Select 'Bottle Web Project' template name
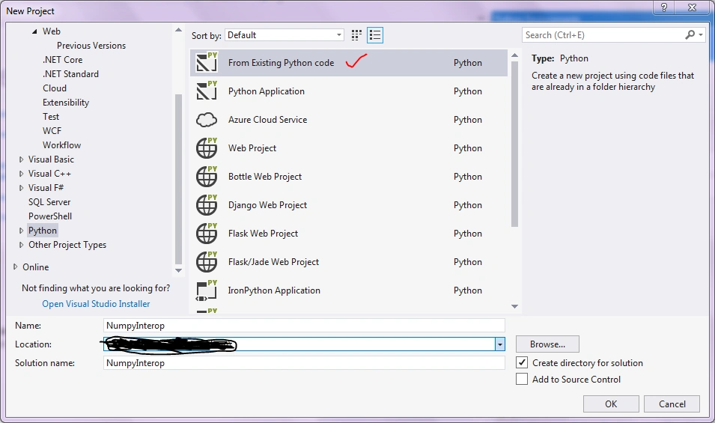The height and width of the screenshot is (423, 715). click(x=265, y=177)
